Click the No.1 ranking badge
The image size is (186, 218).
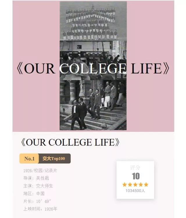point(29,159)
